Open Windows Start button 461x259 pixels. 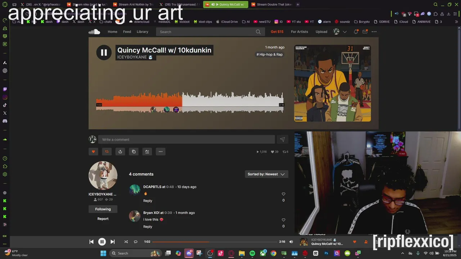103,253
